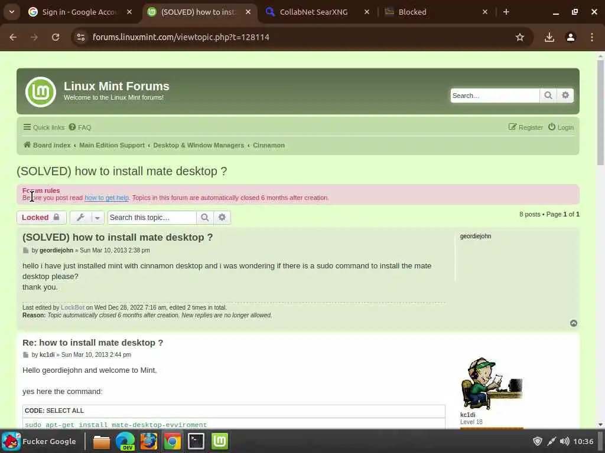
Task: Click the taskbar clock 10:36
Action: pyautogui.click(x=583, y=441)
